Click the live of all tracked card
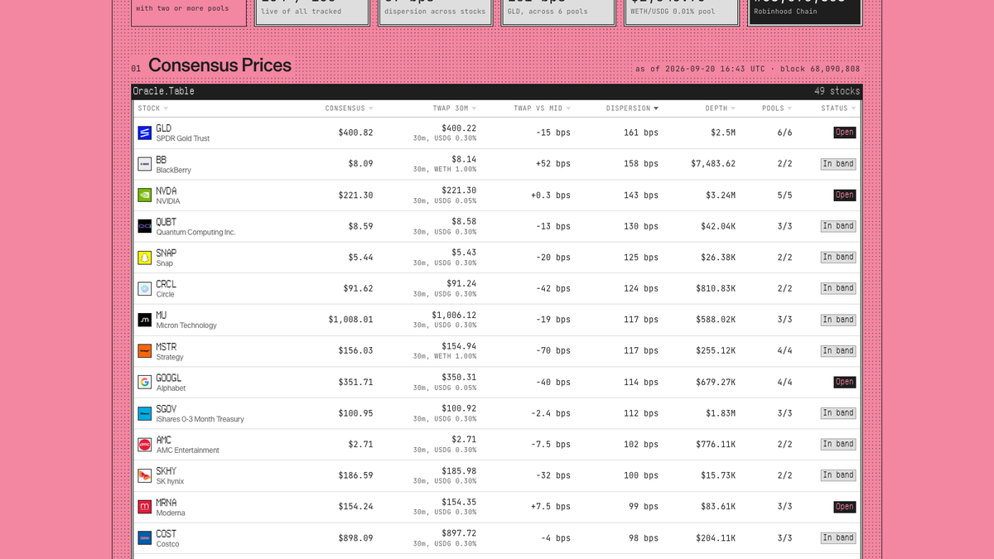994x559 pixels. click(312, 12)
